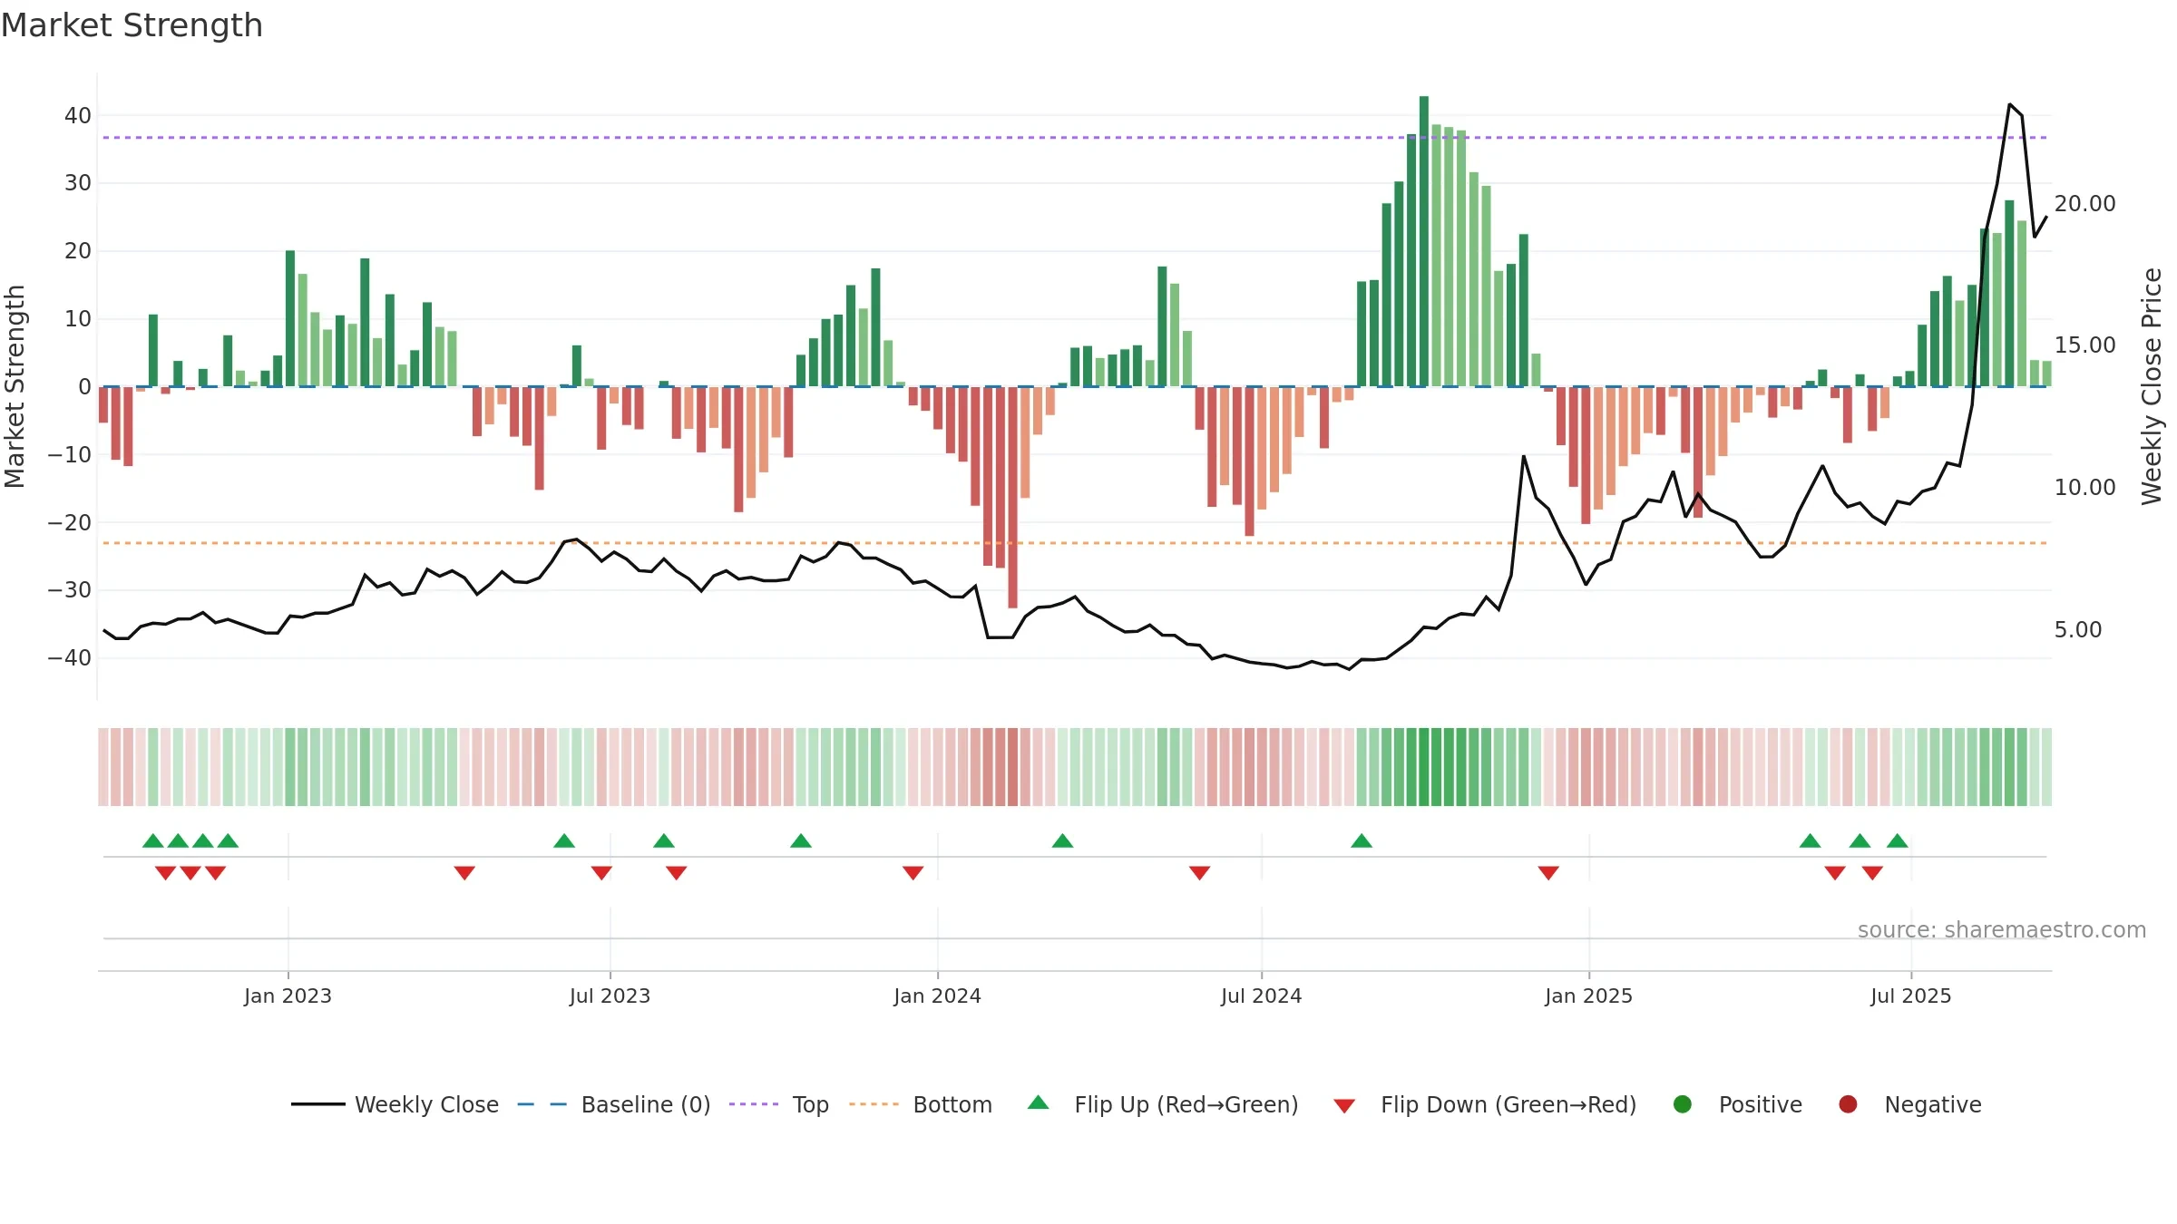Click the Weekly Close Price axis title
2177x1224 pixels.
click(2152, 386)
